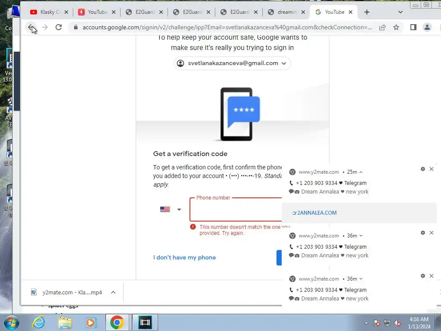The height and width of the screenshot is (331, 441).
Task: Dismiss the middle 36m y2mate notification
Action: tap(432, 233)
